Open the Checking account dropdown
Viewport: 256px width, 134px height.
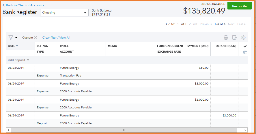point(85,13)
